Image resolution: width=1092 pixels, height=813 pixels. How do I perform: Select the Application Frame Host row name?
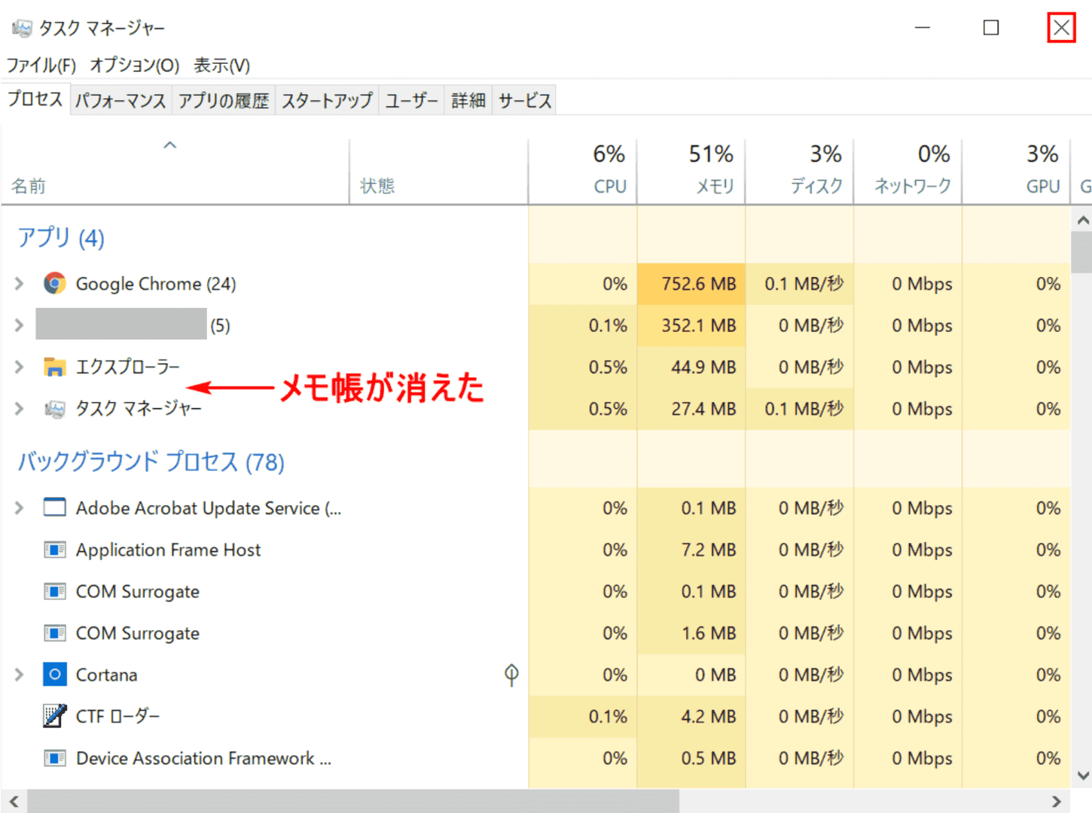click(x=168, y=550)
